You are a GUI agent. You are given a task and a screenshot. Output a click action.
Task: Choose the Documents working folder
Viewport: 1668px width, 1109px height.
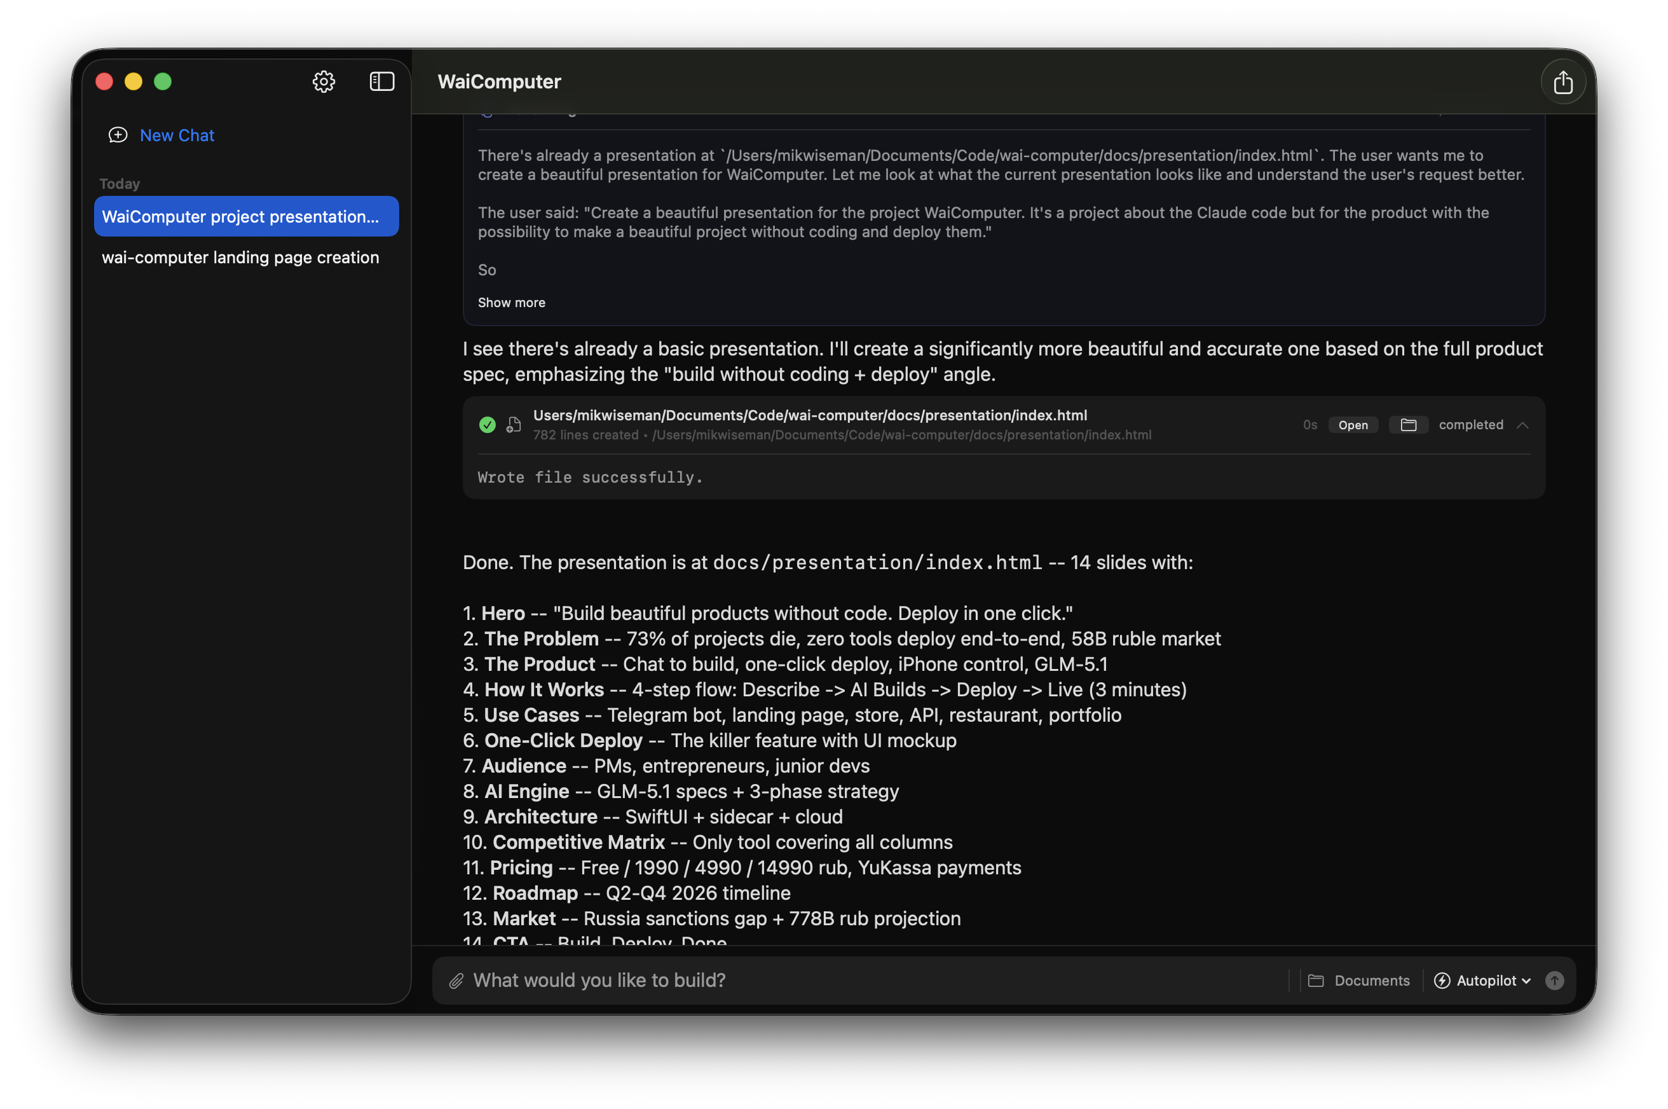[x=1359, y=981]
